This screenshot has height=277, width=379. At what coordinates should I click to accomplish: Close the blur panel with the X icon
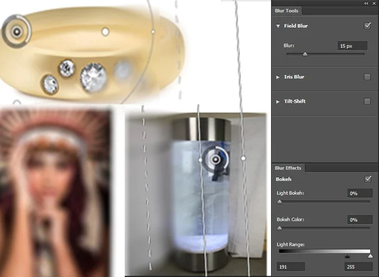(x=374, y=3)
